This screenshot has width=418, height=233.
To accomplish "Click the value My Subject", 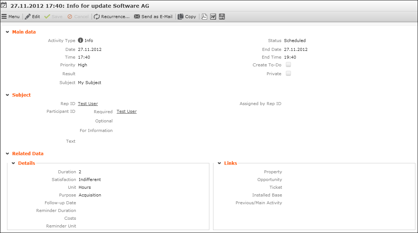I will coord(89,83).
